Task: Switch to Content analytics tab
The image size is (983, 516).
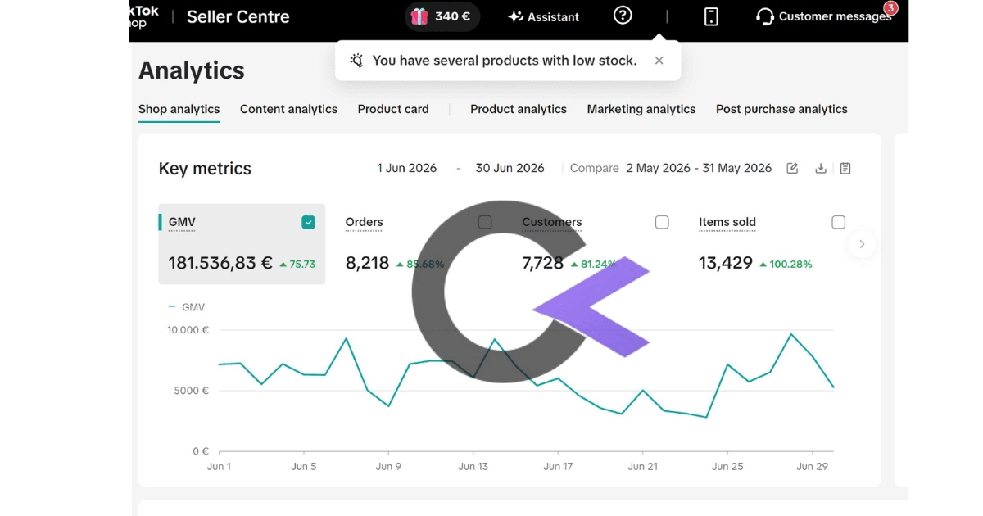Action: click(x=288, y=109)
